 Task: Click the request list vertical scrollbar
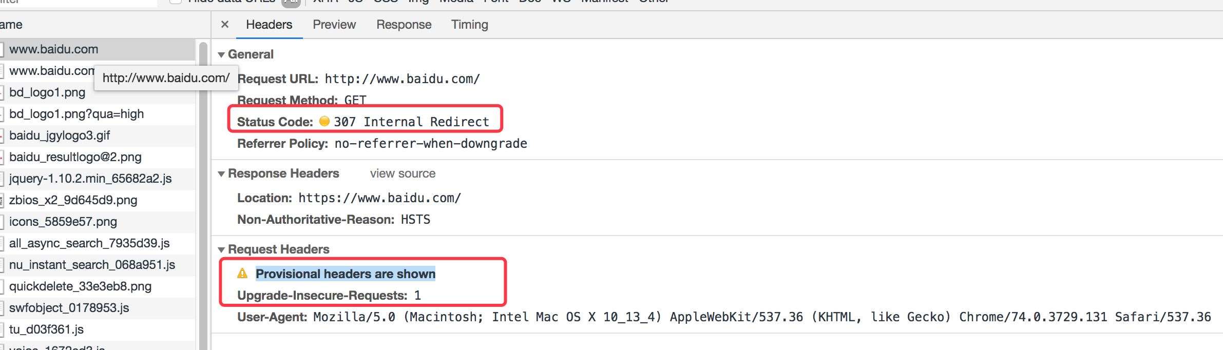pyautogui.click(x=203, y=195)
